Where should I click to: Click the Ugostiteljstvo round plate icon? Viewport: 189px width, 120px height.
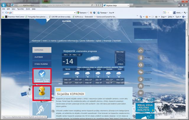coord(141,93)
